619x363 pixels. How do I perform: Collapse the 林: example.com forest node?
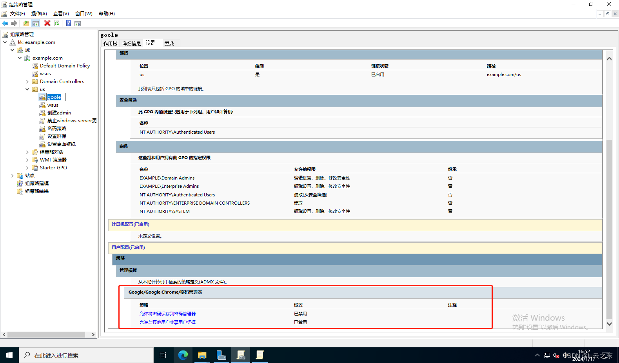5,42
